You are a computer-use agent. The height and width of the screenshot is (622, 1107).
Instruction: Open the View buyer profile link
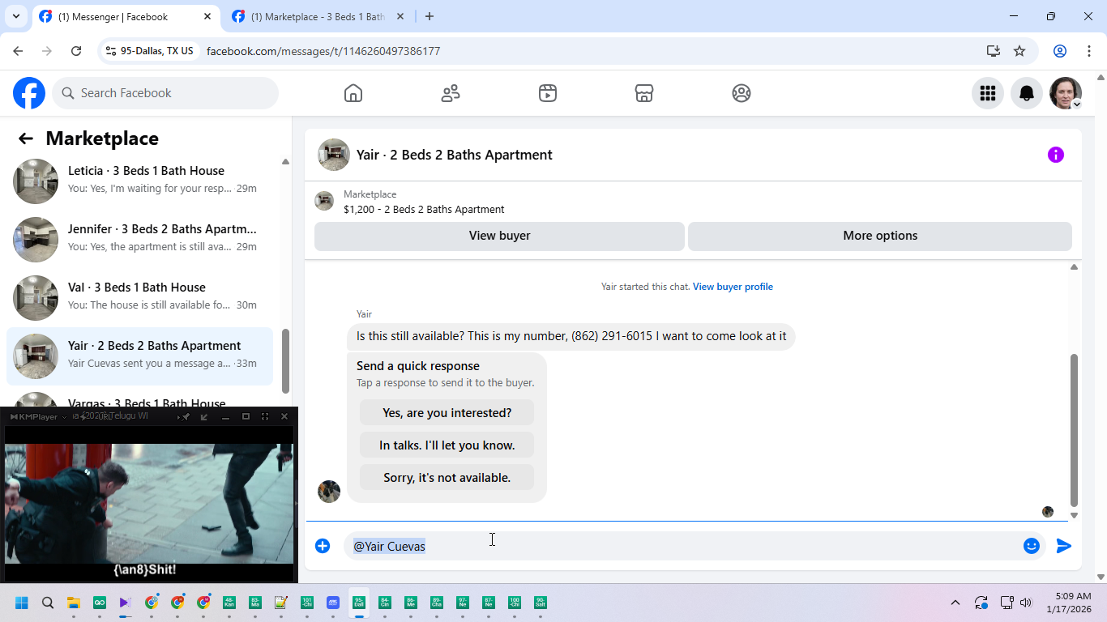pos(733,287)
